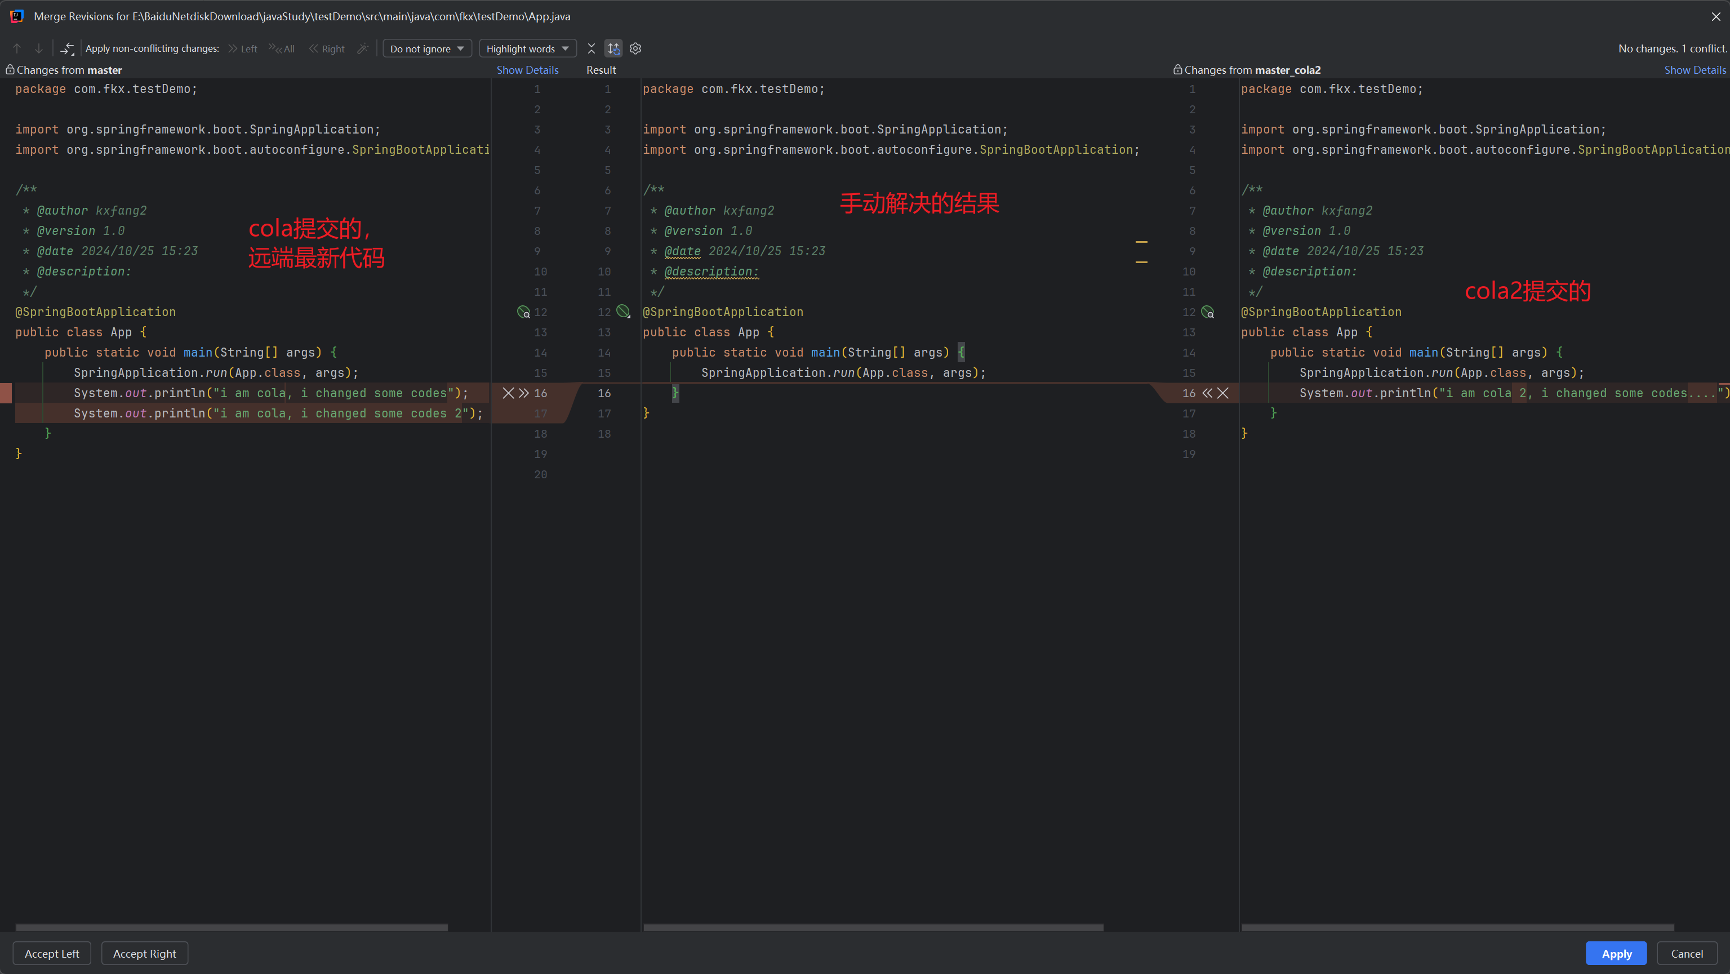Click the magic wand resolve icon
The image size is (1730, 974).
[363, 48]
